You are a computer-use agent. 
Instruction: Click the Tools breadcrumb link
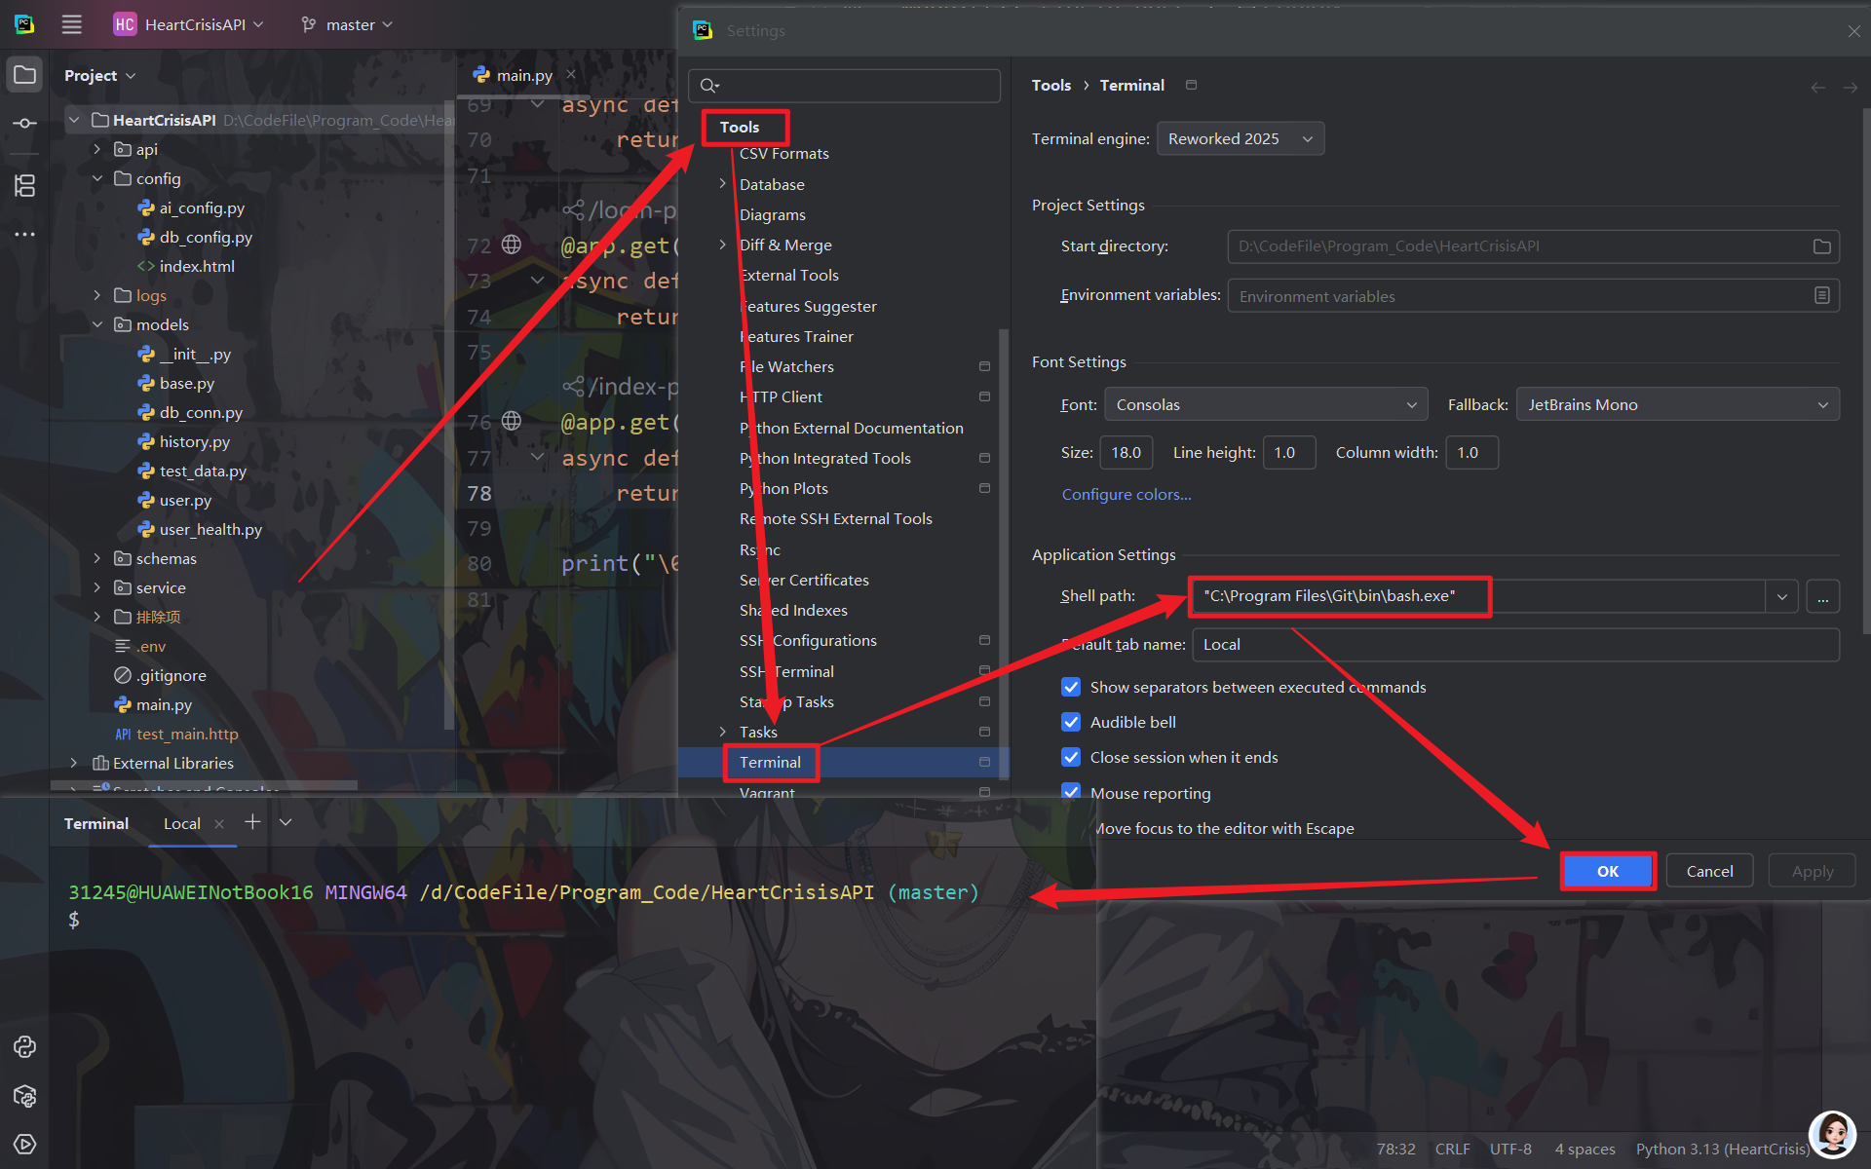pyautogui.click(x=1051, y=86)
